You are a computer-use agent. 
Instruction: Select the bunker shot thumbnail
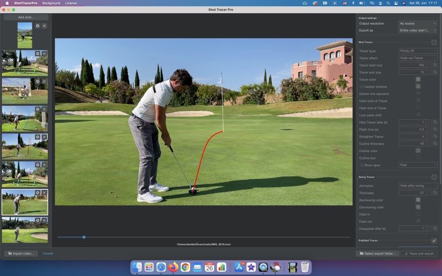[x=25, y=230]
